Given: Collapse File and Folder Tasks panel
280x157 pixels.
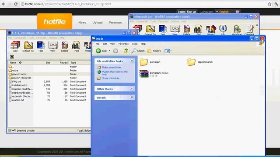Looking at the screenshot, I should coord(132,61).
